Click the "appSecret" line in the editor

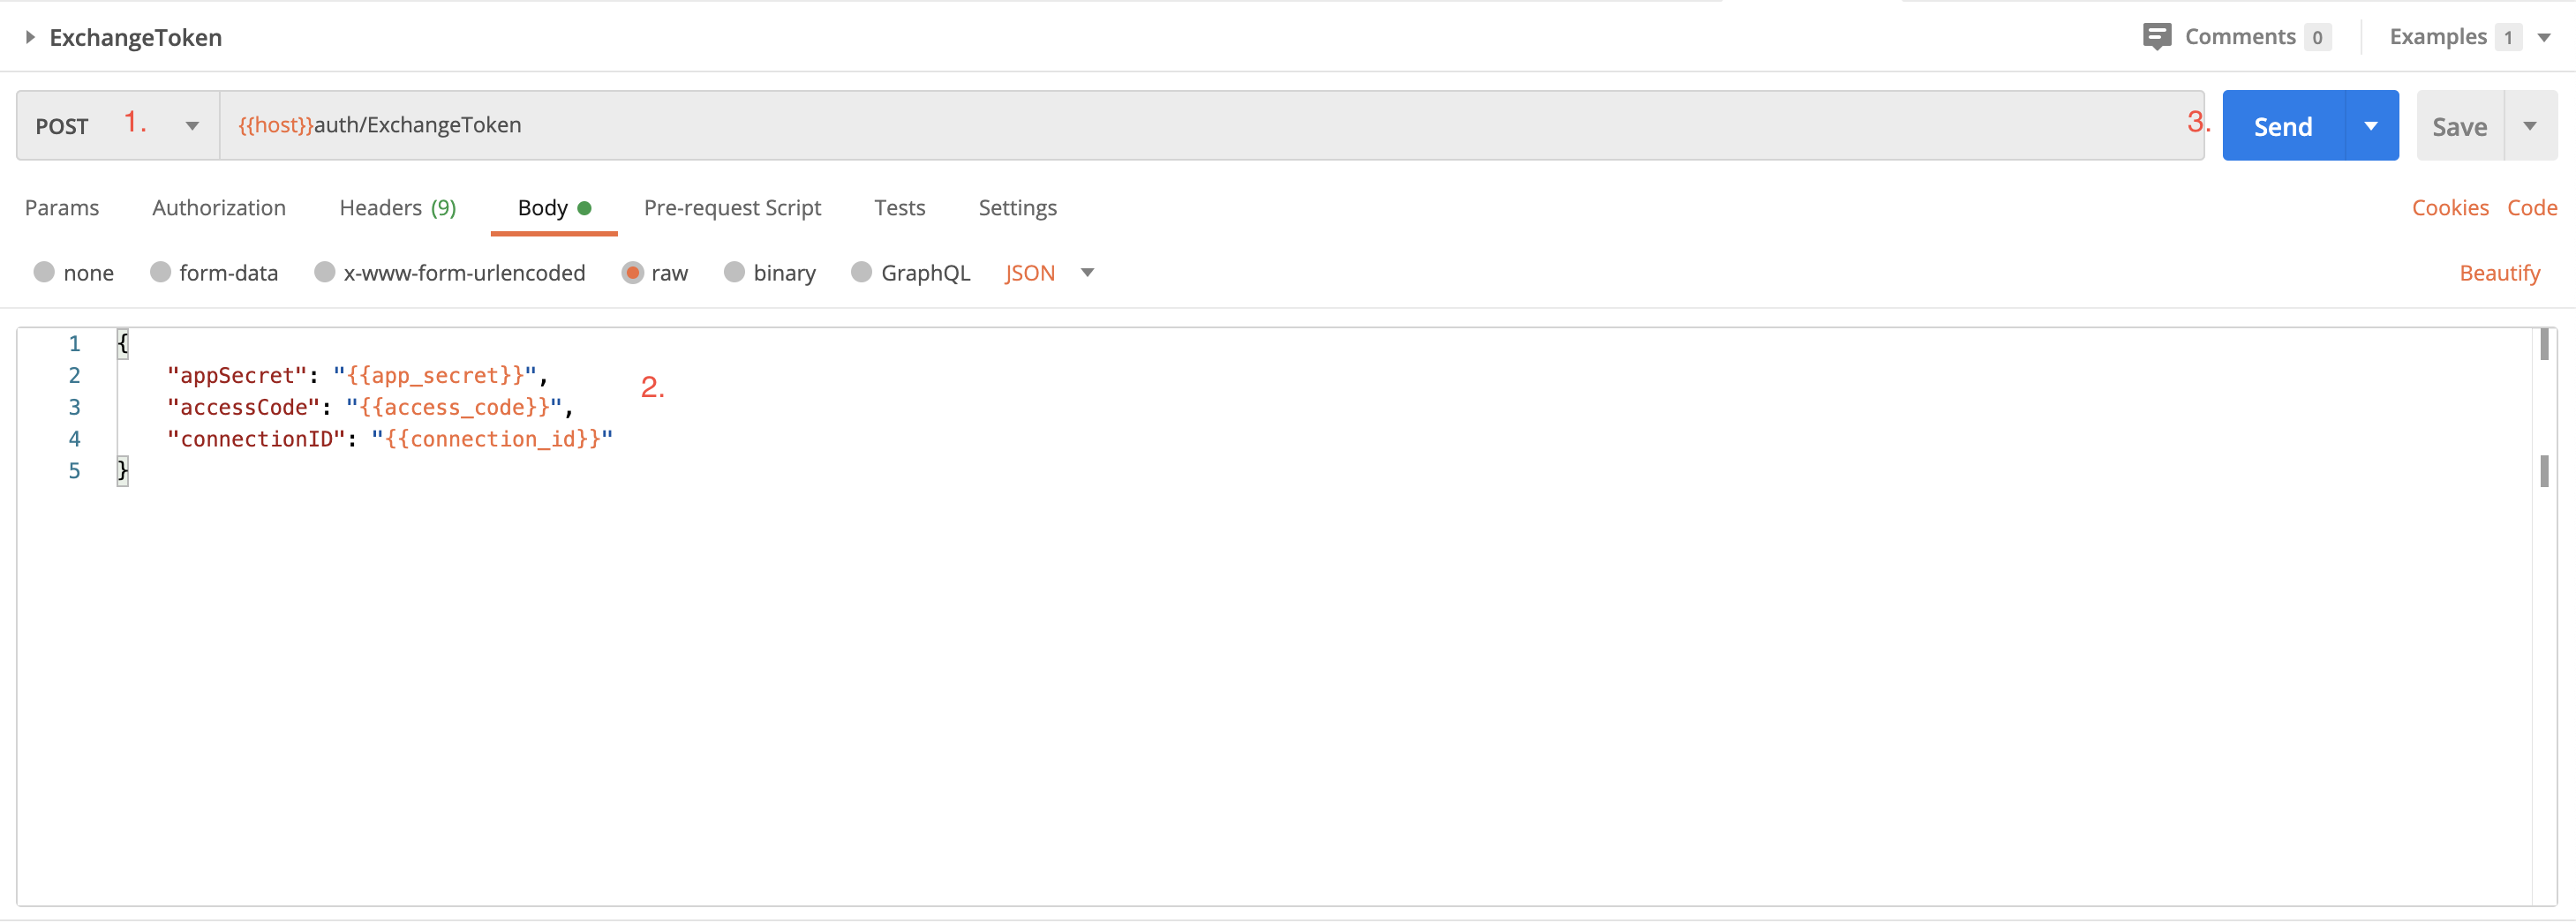(x=358, y=376)
